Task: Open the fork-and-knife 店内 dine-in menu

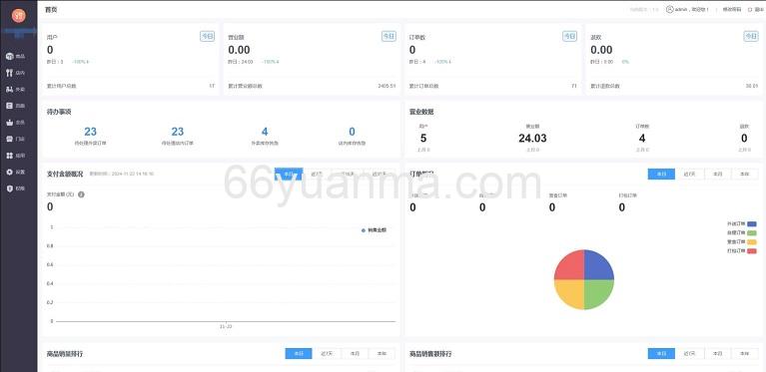Action: 15,73
